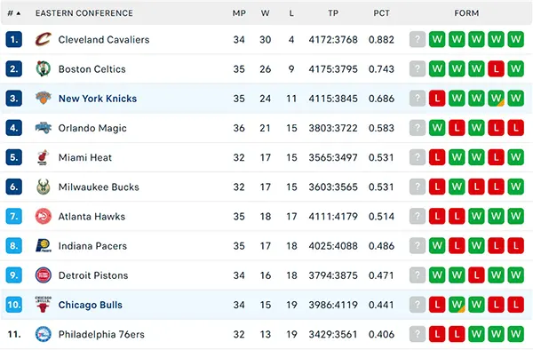
Task: Sort table by the MP column header
Action: coord(239,13)
